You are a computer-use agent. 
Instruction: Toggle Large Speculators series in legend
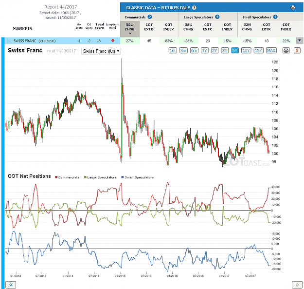click(100, 177)
